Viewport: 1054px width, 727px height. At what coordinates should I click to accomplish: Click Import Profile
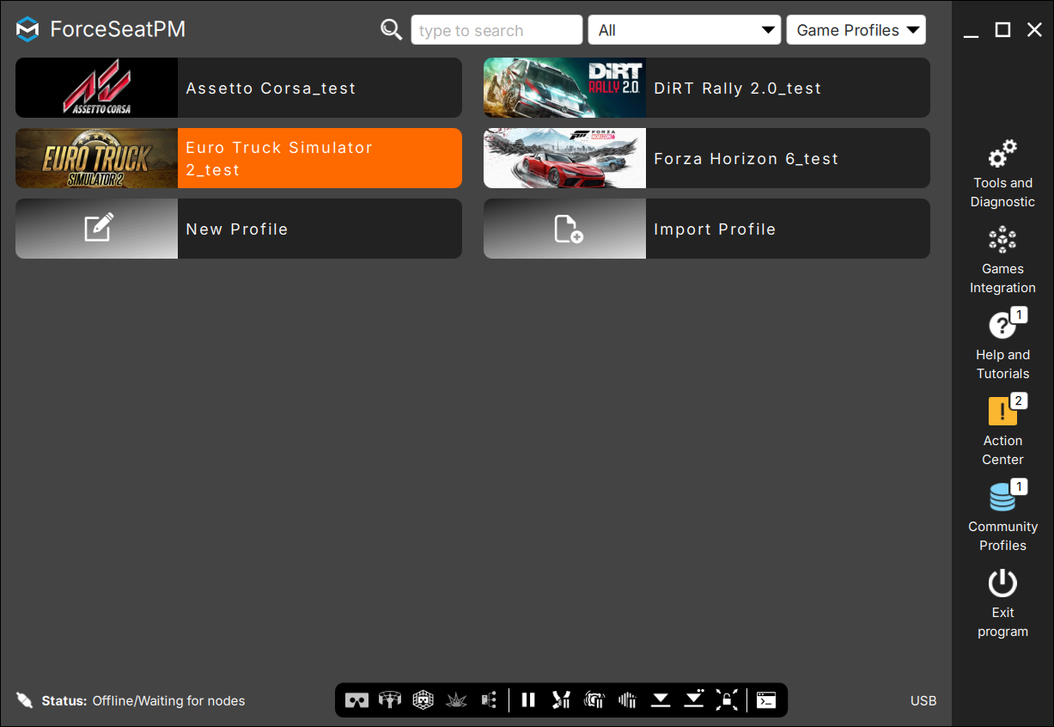pyautogui.click(x=707, y=229)
